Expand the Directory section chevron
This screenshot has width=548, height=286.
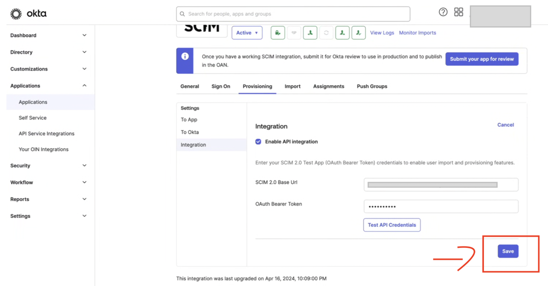[x=84, y=52]
